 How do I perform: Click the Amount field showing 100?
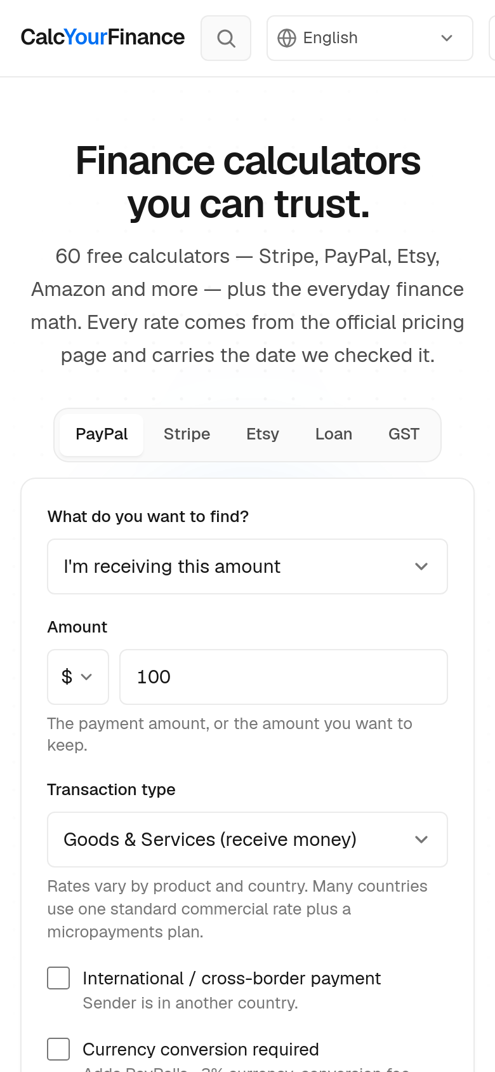click(x=284, y=677)
